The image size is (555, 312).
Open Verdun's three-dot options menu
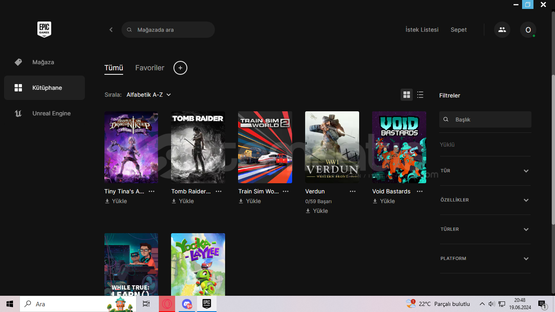coord(353,191)
